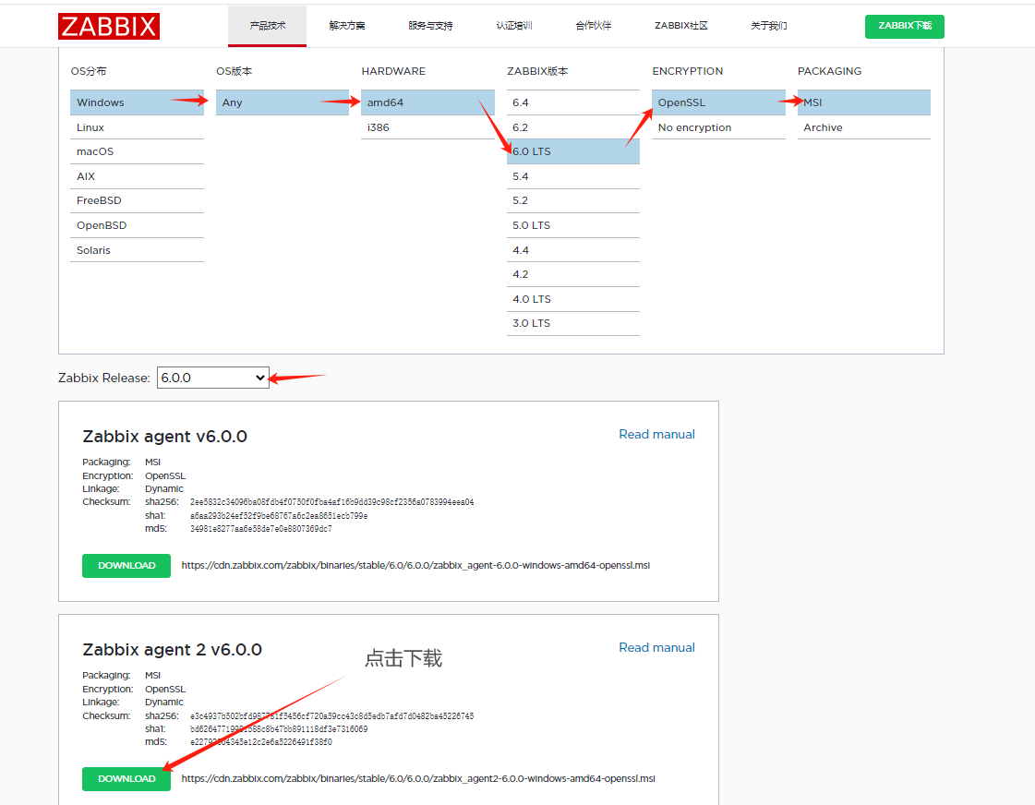
Task: Open the ZABBIX社区 menu
Action: click(x=681, y=26)
